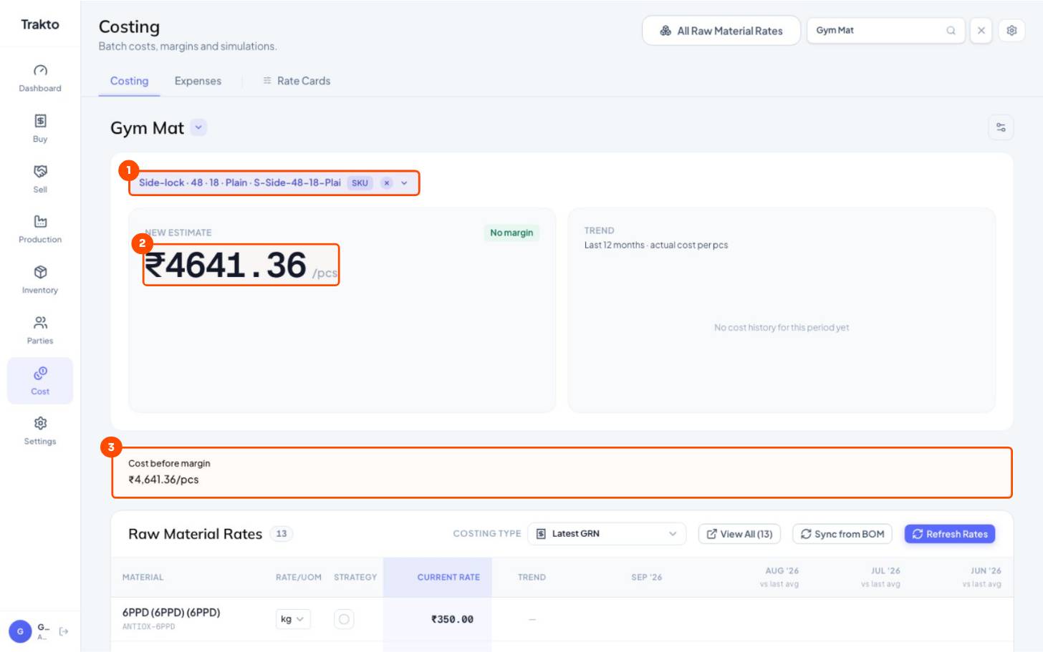
Task: Open the kg unit dropdown for 6PPD
Action: tap(293, 619)
